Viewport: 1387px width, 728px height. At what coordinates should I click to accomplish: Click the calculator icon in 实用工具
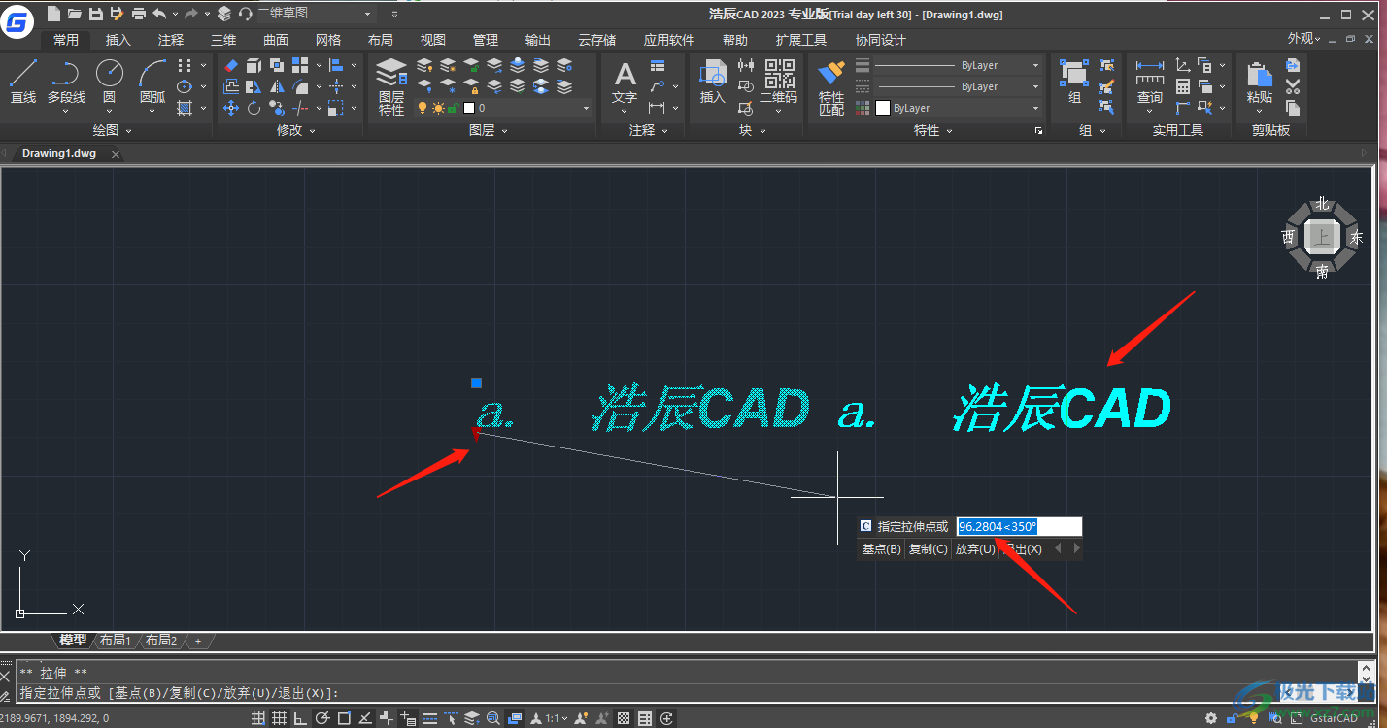coord(1183,86)
